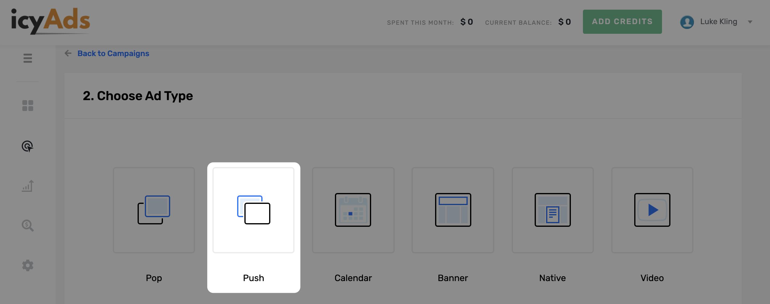This screenshot has width=770, height=304.
Task: Click the back arrow beside Back to Campaigns
Action: click(x=68, y=53)
